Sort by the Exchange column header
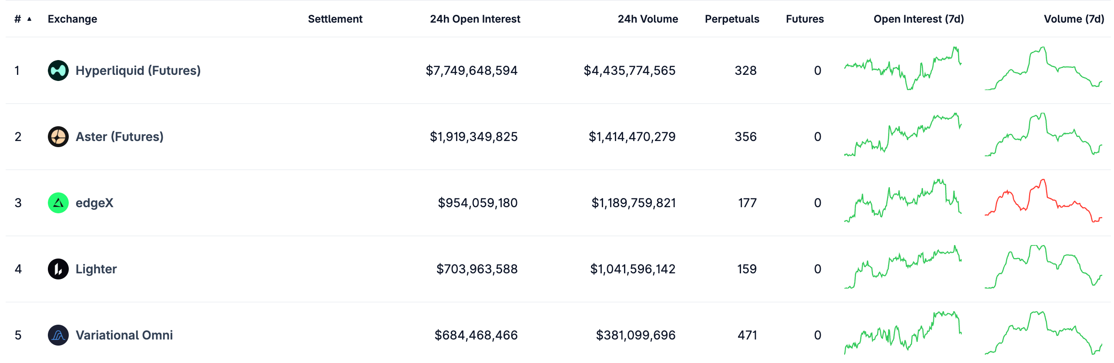This screenshot has height=363, width=1114. pos(72,19)
